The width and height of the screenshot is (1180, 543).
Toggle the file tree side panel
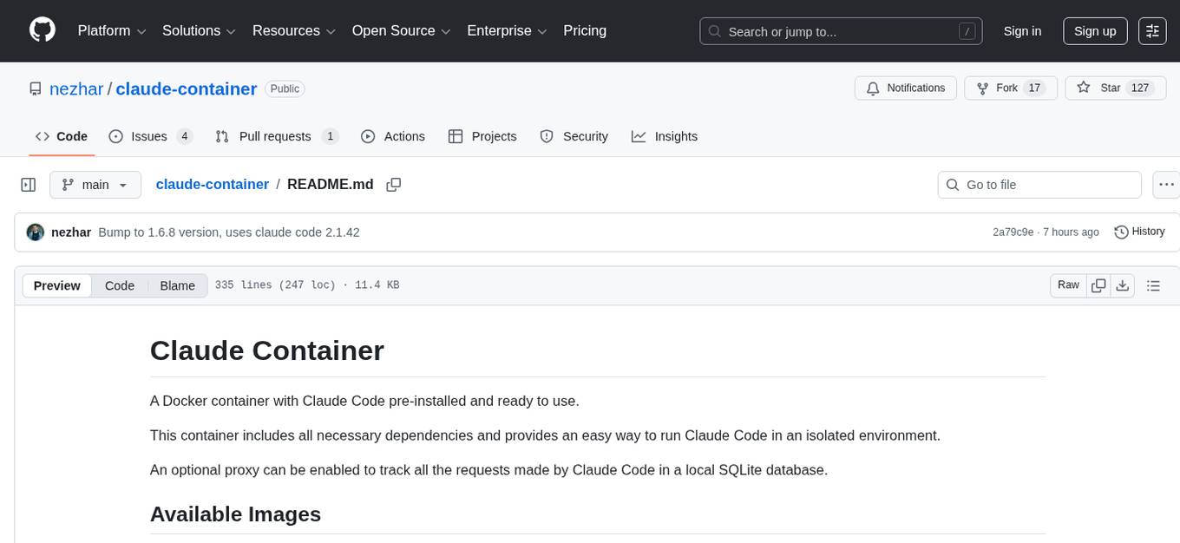(x=28, y=184)
